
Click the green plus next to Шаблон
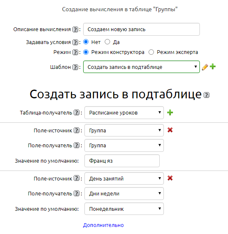(x=213, y=66)
